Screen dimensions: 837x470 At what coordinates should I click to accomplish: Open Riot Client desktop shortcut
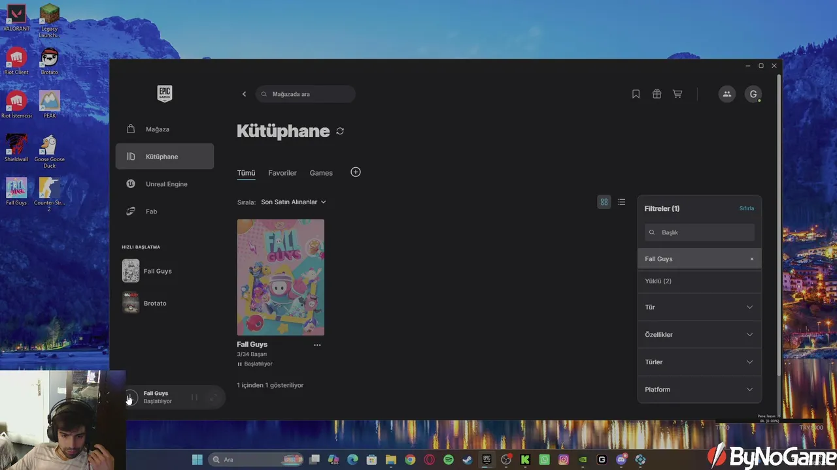pyautogui.click(x=16, y=62)
